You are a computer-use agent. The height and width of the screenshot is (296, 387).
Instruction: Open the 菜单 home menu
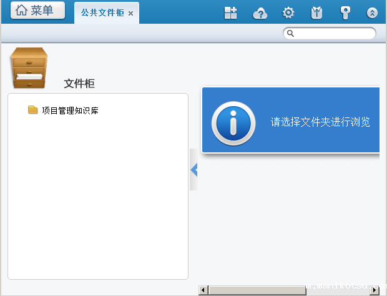[37, 11]
